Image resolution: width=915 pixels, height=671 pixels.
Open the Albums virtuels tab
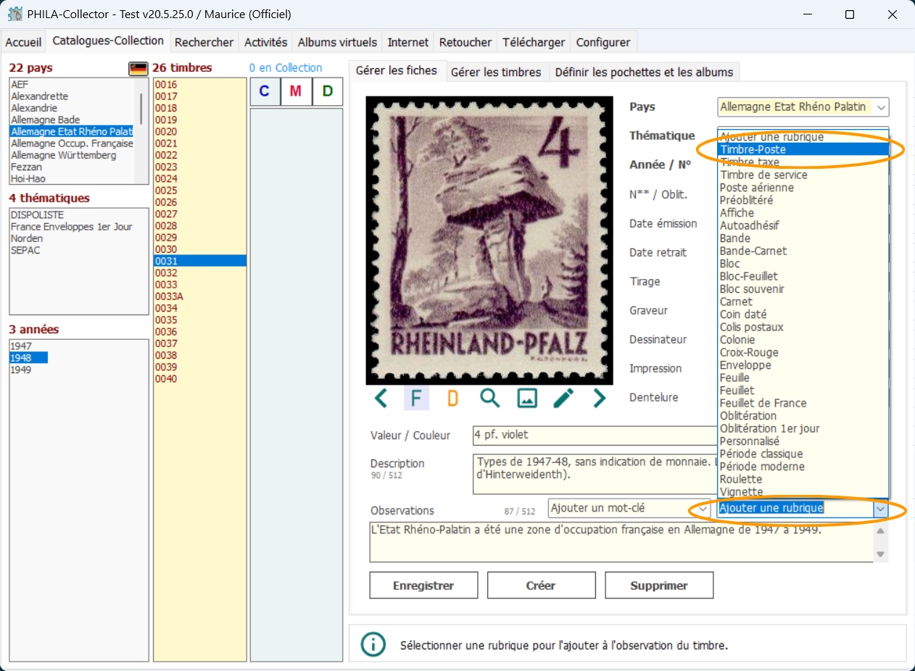tap(338, 42)
